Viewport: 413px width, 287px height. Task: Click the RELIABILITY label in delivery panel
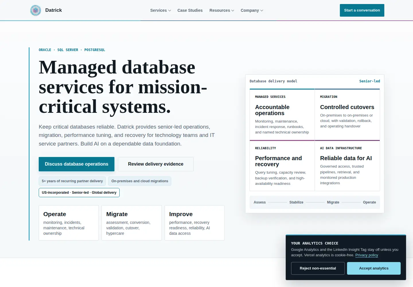266,148
